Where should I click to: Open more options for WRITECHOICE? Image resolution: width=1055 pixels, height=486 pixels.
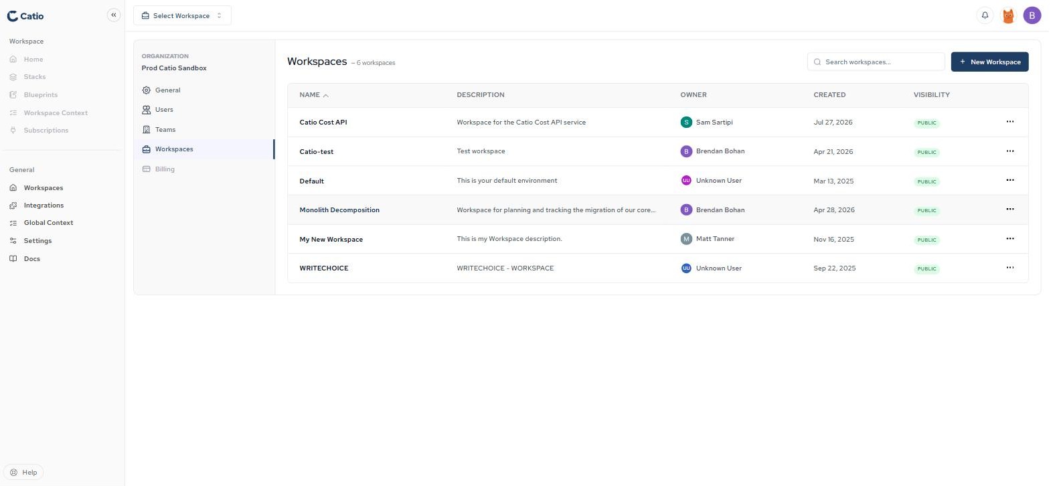pos(1010,268)
